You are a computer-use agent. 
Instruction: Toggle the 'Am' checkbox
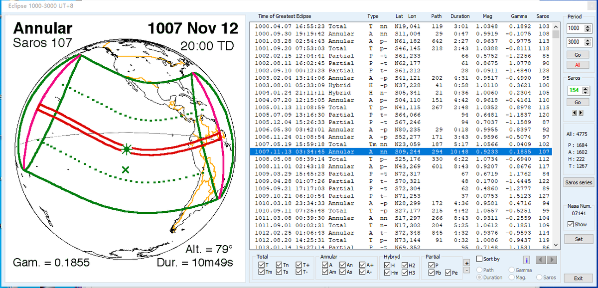pyautogui.click(x=324, y=273)
